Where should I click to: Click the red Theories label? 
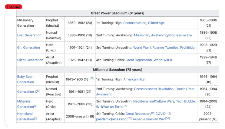click(x=14, y=7)
